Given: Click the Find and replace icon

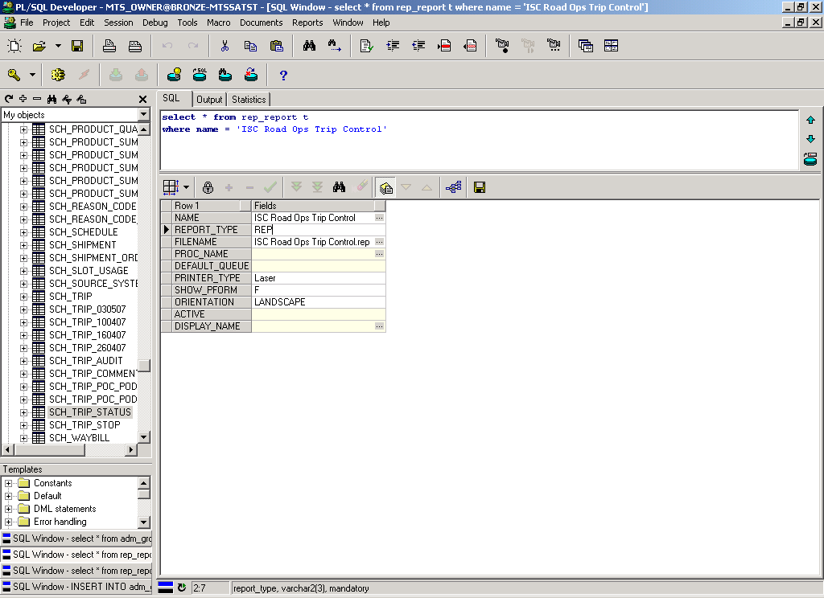Looking at the screenshot, I should click(x=335, y=46).
